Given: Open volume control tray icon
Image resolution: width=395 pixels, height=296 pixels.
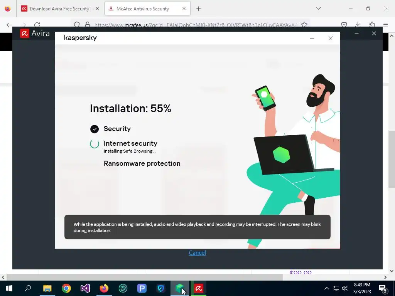Looking at the screenshot, I should coord(345,288).
